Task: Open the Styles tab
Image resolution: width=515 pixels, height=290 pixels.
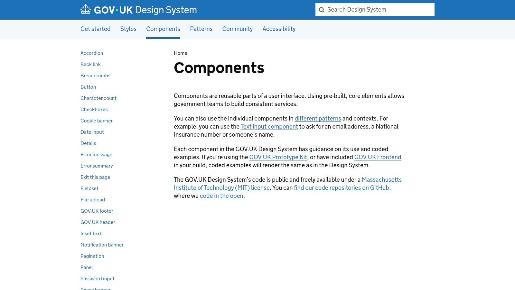Action: point(128,29)
